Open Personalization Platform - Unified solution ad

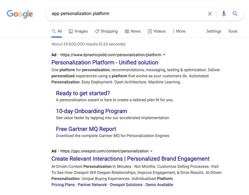click(105, 62)
